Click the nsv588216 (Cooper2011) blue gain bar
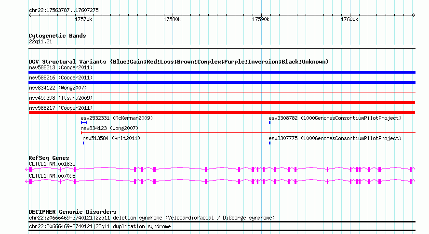This screenshot has width=429, height=234. pos(222,82)
